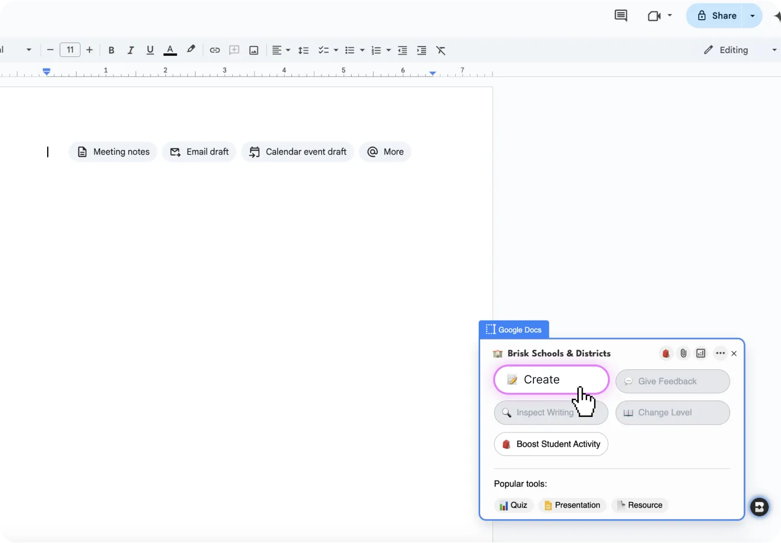
Task: Insert a link using the link icon
Action: tap(215, 50)
